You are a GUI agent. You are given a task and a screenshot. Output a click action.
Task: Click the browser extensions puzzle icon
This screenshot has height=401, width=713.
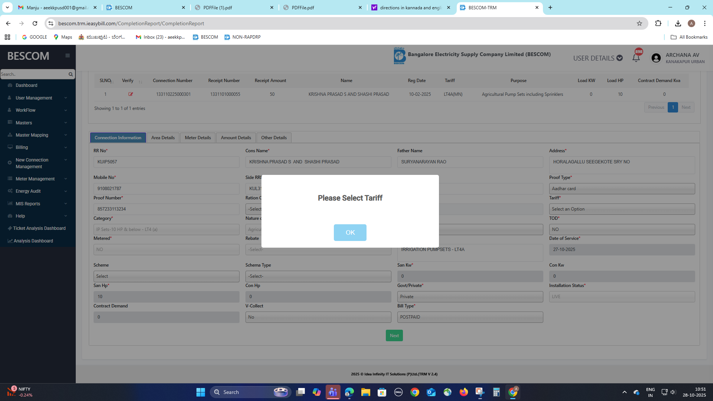pyautogui.click(x=658, y=23)
